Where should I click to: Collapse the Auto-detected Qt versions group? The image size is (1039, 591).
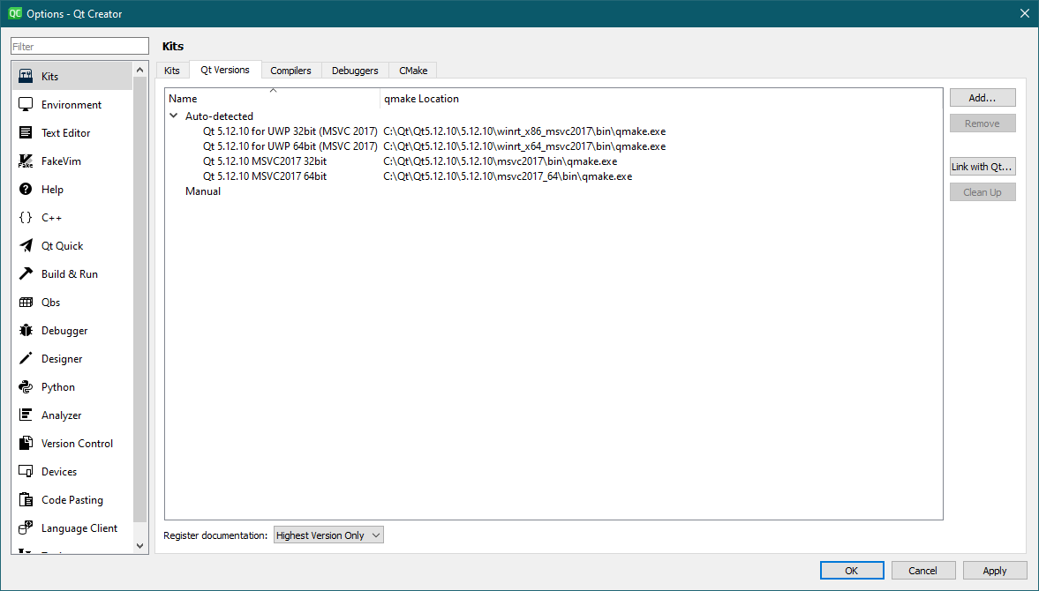pyautogui.click(x=173, y=116)
